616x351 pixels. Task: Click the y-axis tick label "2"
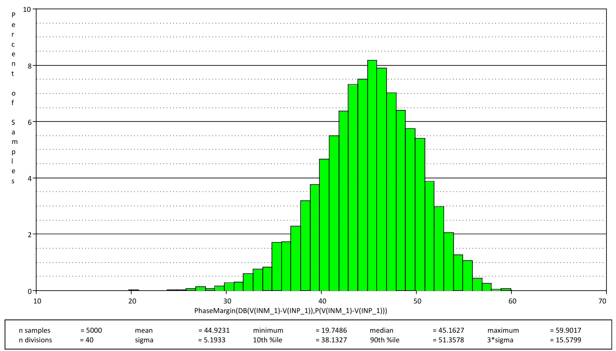[29, 234]
